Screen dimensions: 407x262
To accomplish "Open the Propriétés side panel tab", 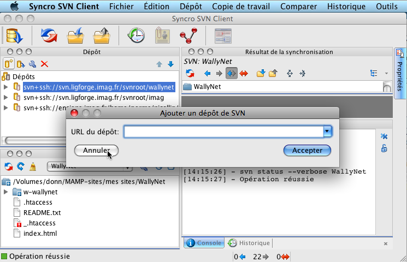I will (400, 73).
